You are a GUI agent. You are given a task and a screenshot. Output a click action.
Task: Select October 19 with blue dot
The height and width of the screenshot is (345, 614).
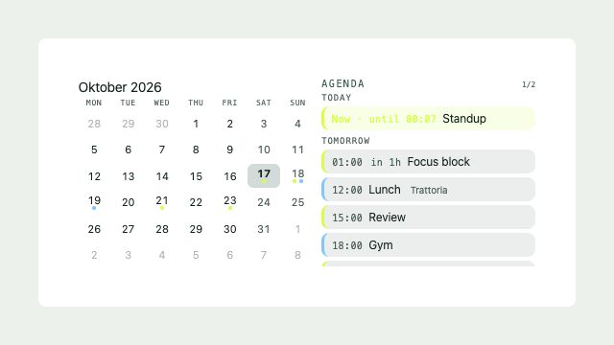point(94,202)
